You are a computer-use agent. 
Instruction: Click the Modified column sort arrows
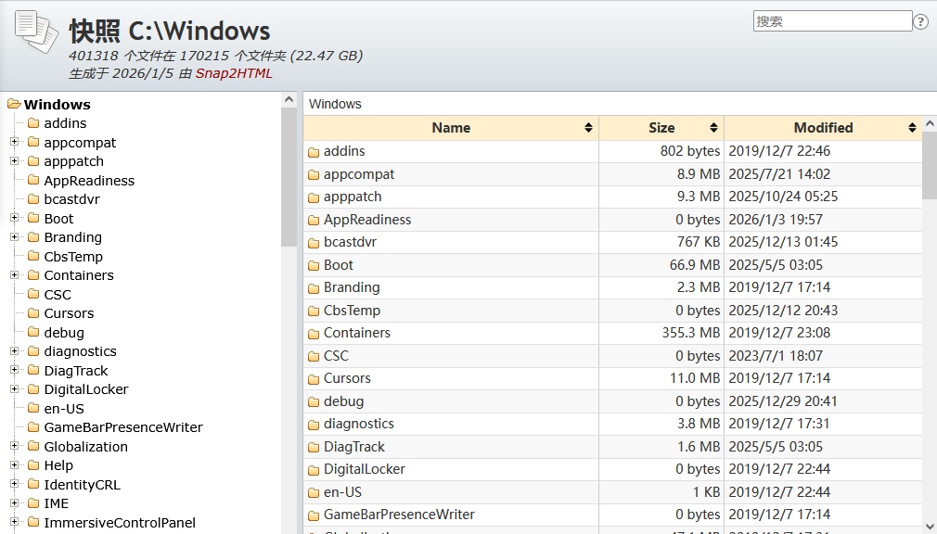912,128
